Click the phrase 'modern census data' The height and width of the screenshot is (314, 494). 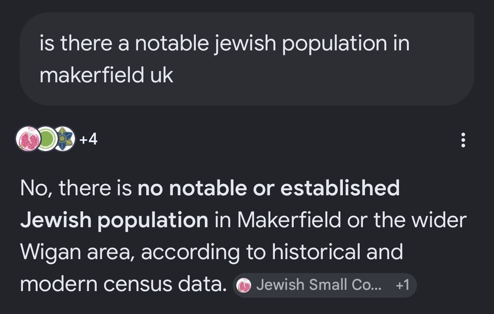click(x=123, y=285)
